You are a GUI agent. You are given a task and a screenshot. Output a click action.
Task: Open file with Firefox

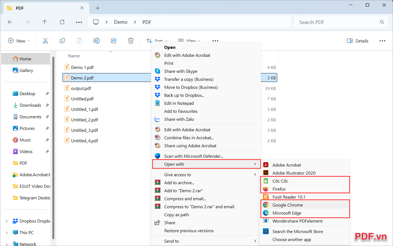[305, 189]
